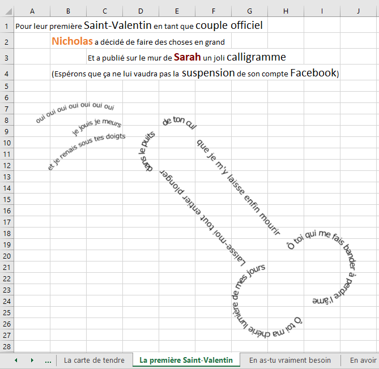Screen dimensions: 379x369
Task: Open the partially visible En avoir tab
Action: pos(363,361)
